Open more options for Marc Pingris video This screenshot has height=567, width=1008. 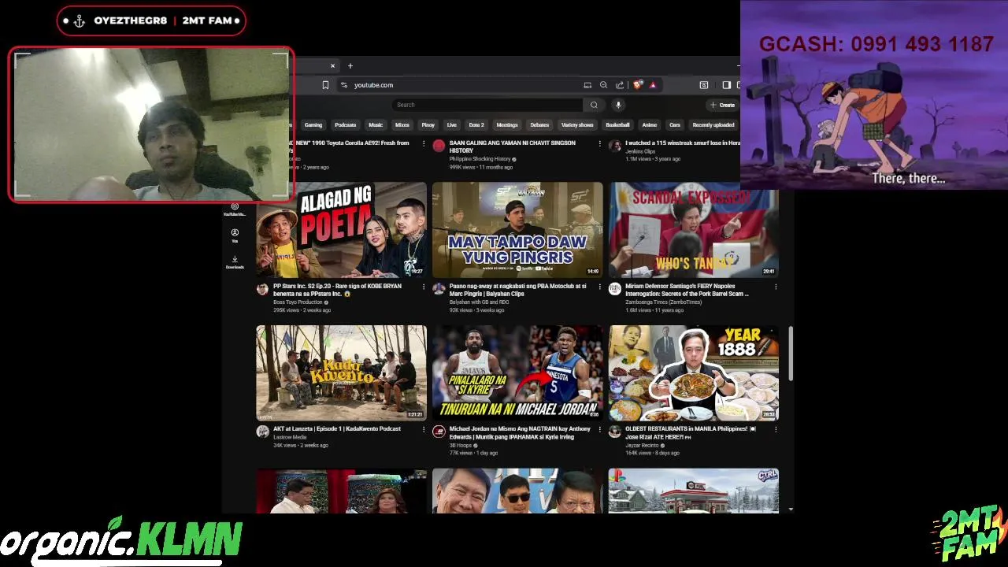pos(600,287)
